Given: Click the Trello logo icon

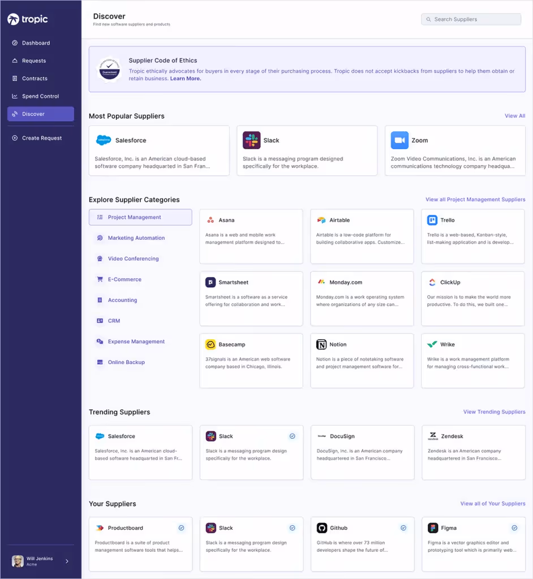Looking at the screenshot, I should [432, 220].
